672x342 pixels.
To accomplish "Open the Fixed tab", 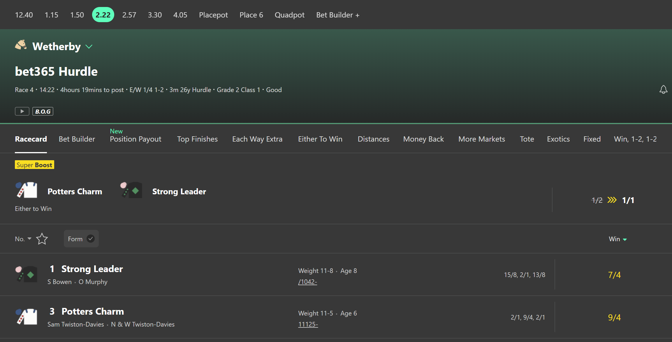I will (x=592, y=139).
